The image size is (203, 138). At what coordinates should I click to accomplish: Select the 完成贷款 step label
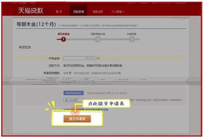click(131, 34)
